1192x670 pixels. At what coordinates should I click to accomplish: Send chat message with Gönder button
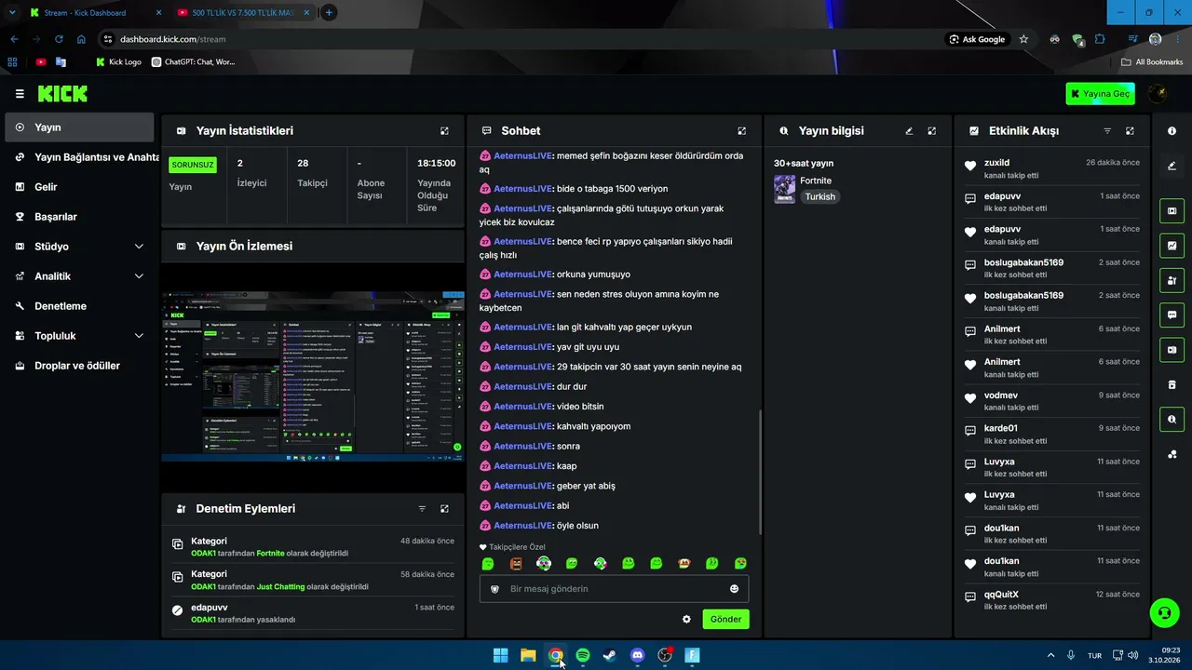[725, 620]
